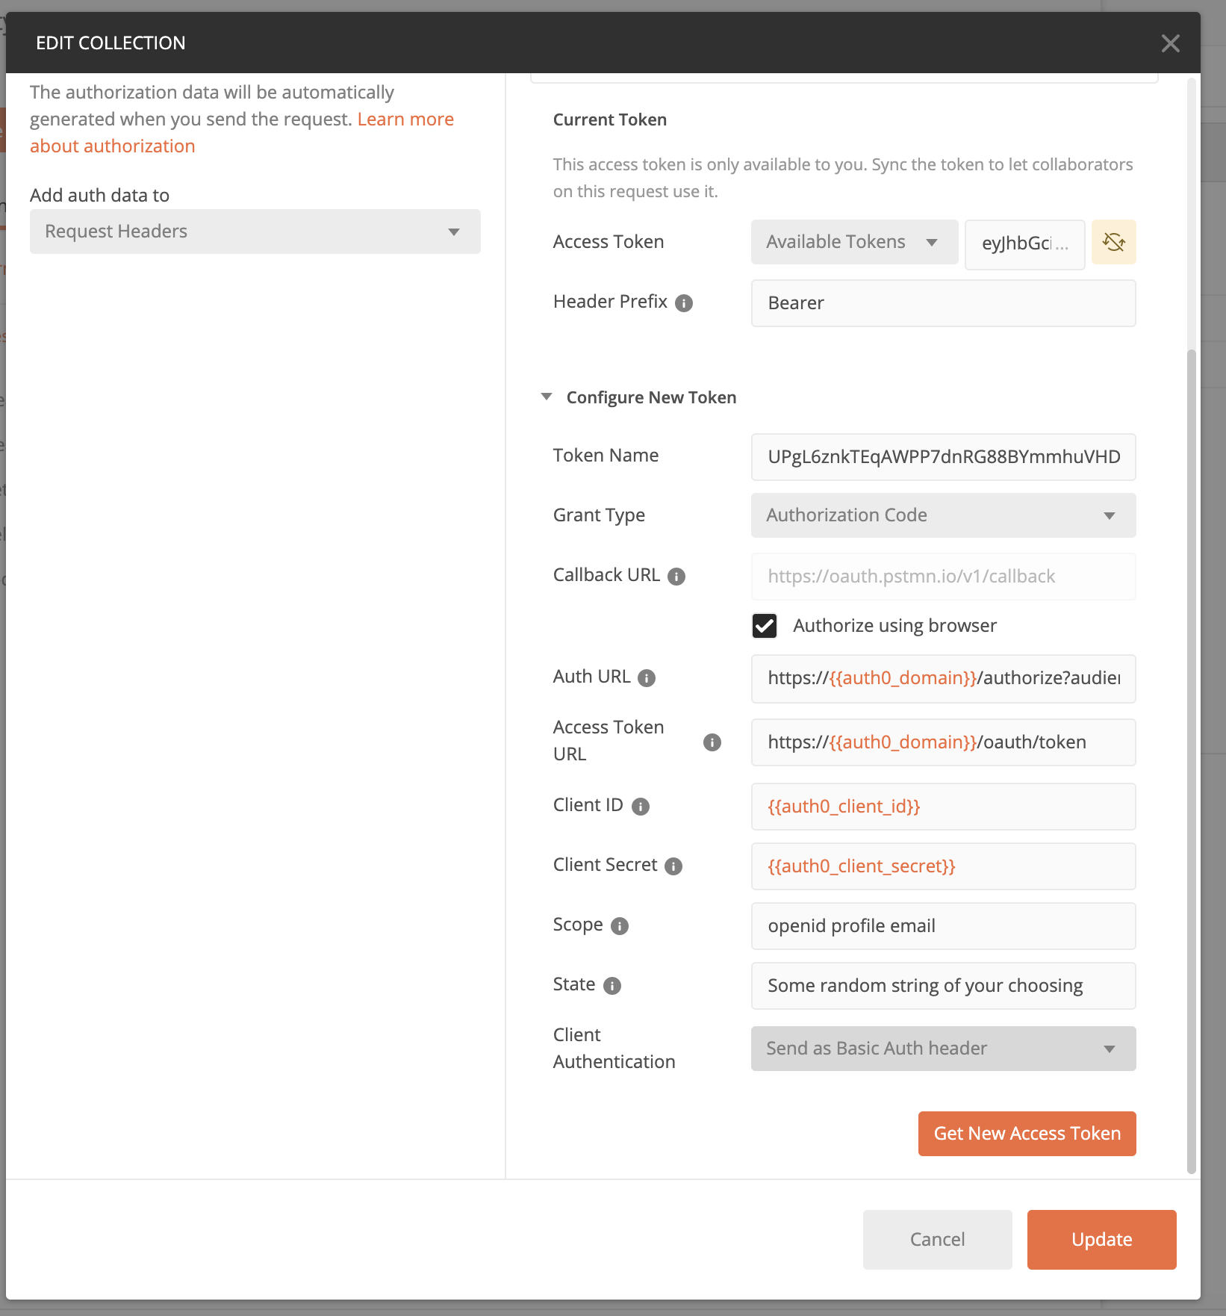
Task: Click the Client Secret input field
Action: [x=944, y=866]
